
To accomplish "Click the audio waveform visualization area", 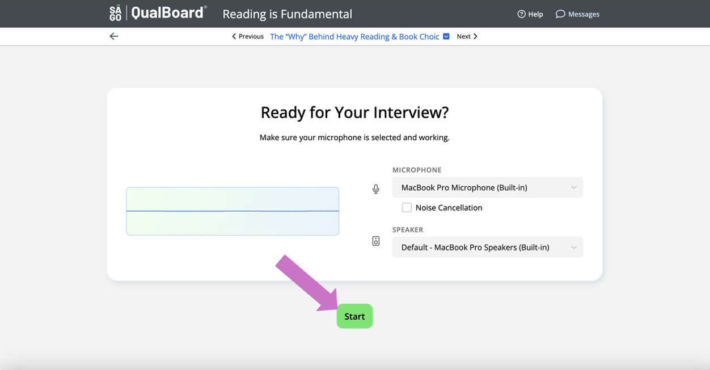I will (x=233, y=211).
